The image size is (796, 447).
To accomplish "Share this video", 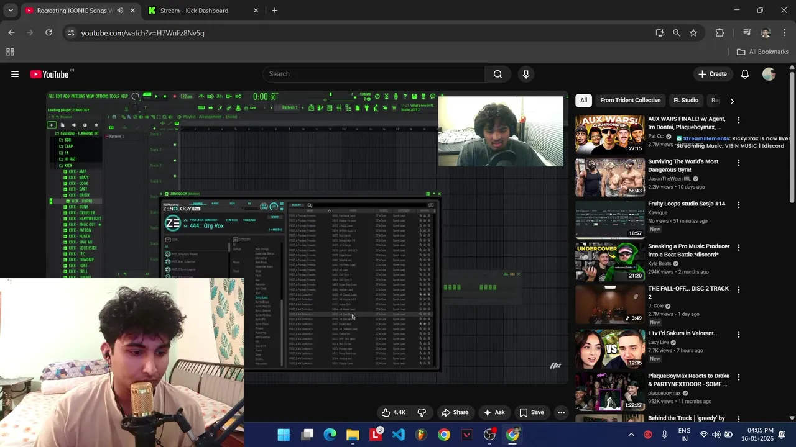I will pyautogui.click(x=455, y=412).
